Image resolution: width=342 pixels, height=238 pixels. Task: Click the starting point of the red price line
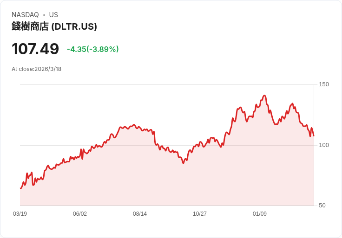click(20, 188)
